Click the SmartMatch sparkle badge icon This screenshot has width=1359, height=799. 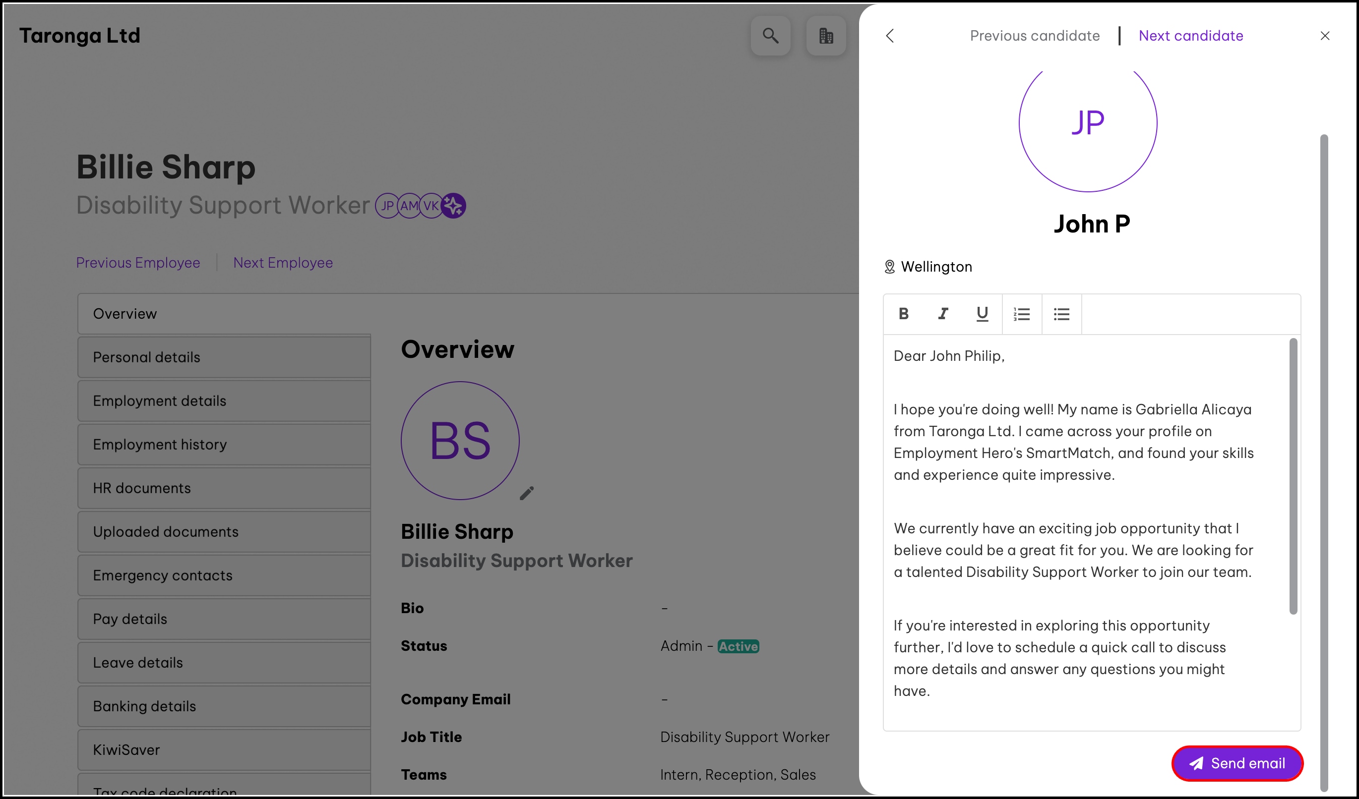(453, 205)
